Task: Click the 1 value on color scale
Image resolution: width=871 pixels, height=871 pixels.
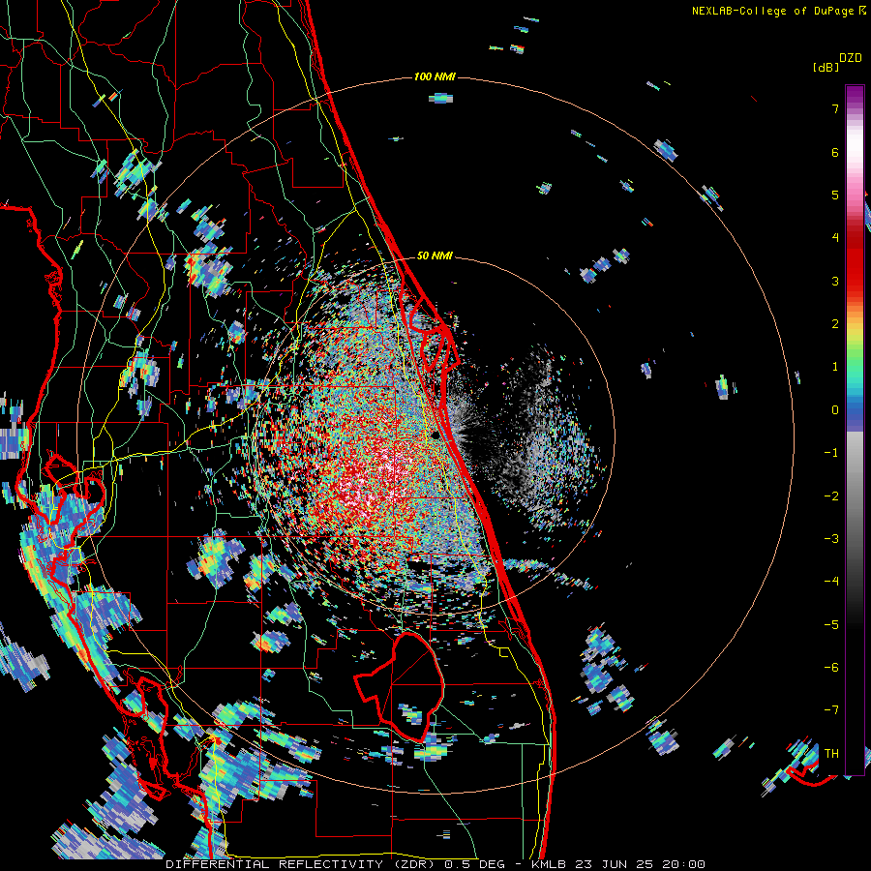Action: coord(835,367)
